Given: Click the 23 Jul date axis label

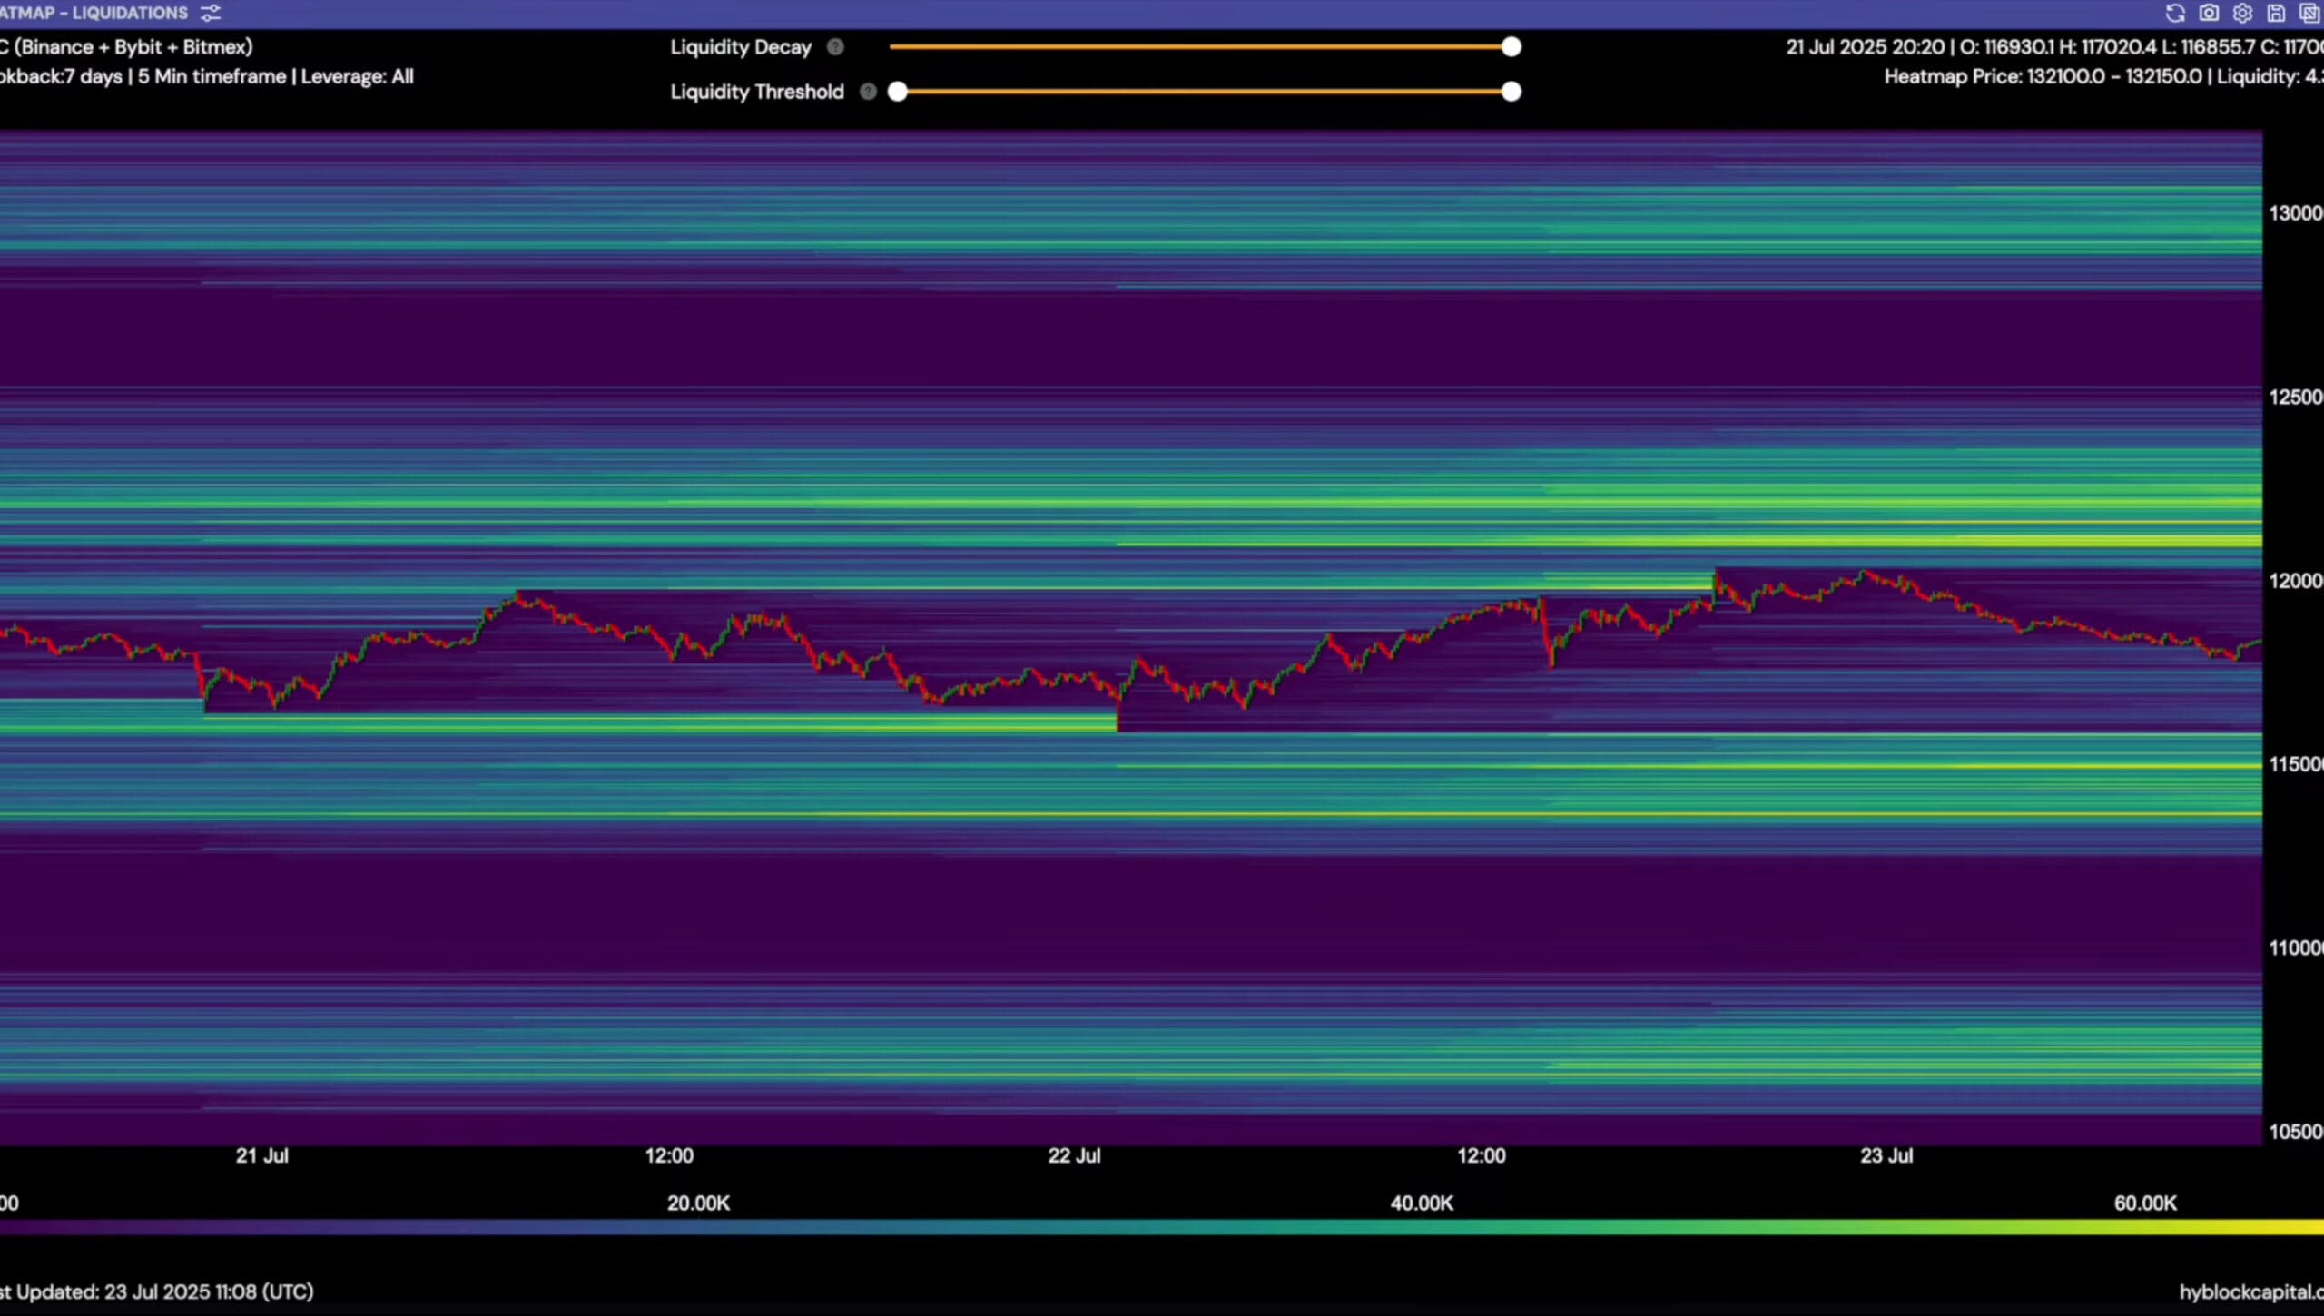Looking at the screenshot, I should pos(1886,1155).
